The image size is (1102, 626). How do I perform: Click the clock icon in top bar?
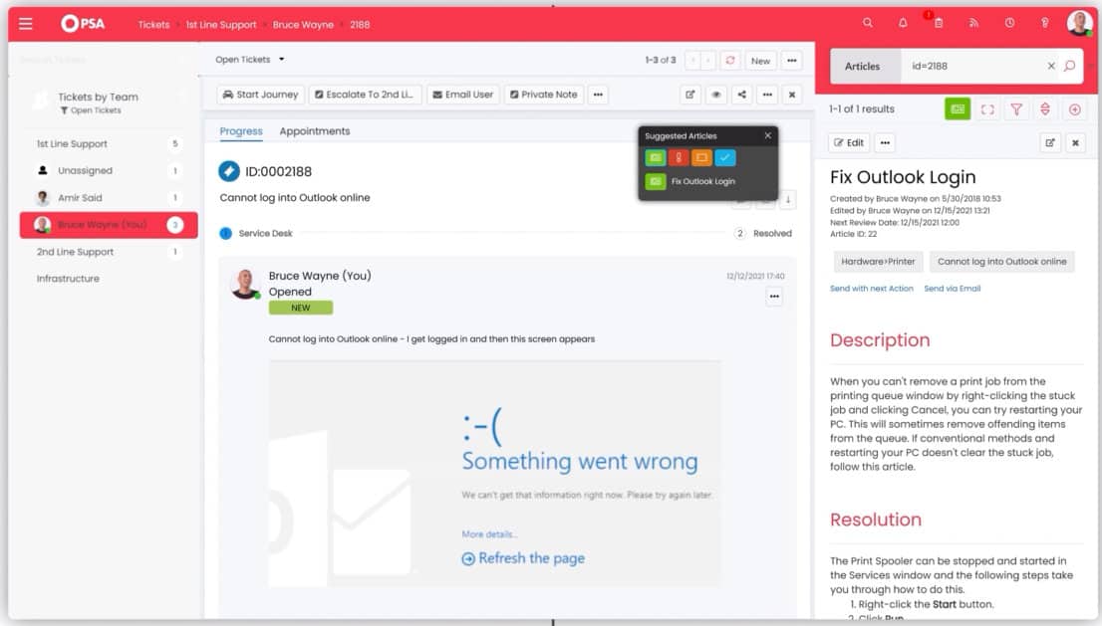1009,23
